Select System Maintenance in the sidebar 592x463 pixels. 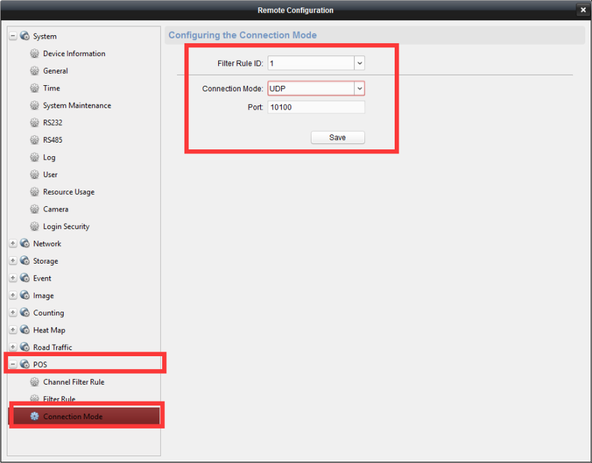(76, 105)
